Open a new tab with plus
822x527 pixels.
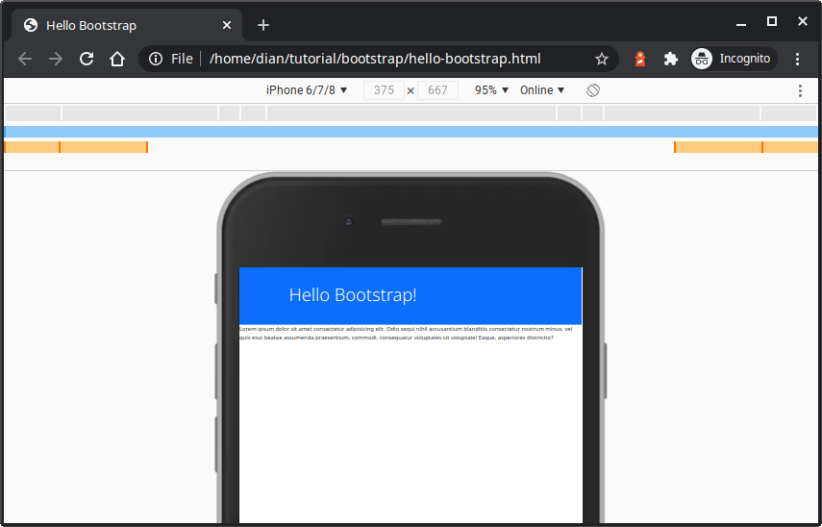pos(263,25)
